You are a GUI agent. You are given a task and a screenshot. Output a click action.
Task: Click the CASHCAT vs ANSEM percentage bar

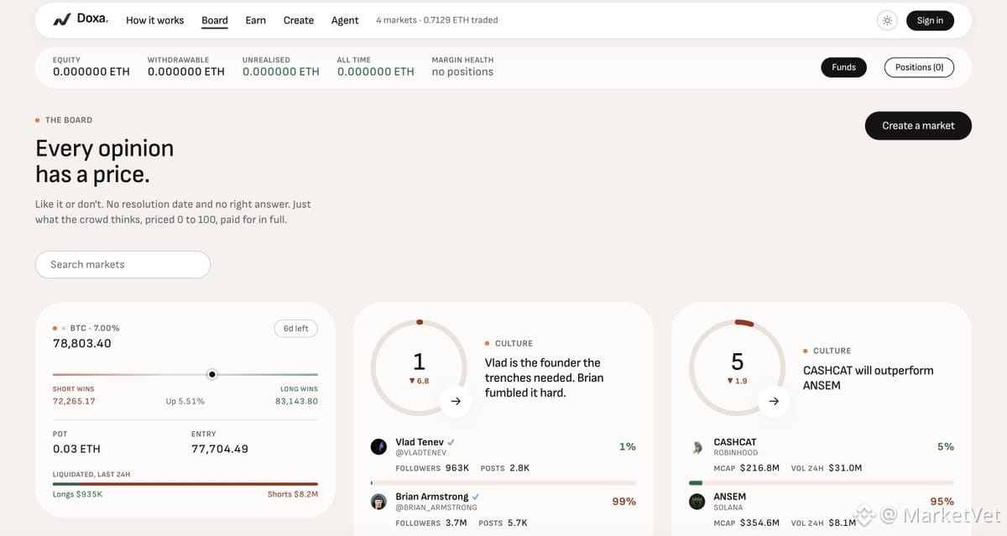point(822,483)
